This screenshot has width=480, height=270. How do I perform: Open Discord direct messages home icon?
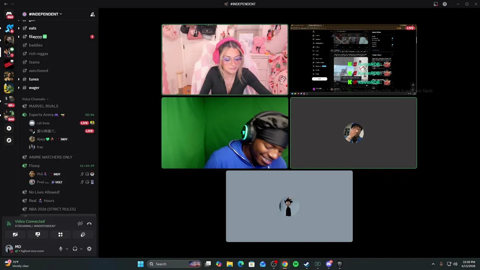point(9,15)
